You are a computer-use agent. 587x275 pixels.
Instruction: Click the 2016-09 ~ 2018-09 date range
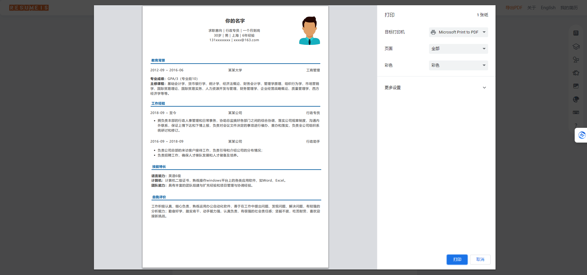[x=167, y=142]
